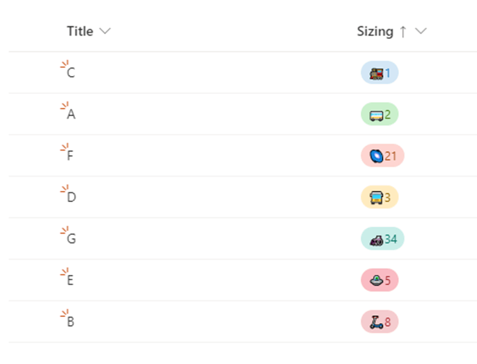Open the Sizing column dropdown chevron
477x364 pixels.
[421, 31]
